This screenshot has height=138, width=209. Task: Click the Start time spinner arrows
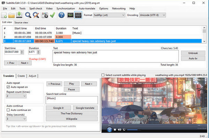point(22,52)
